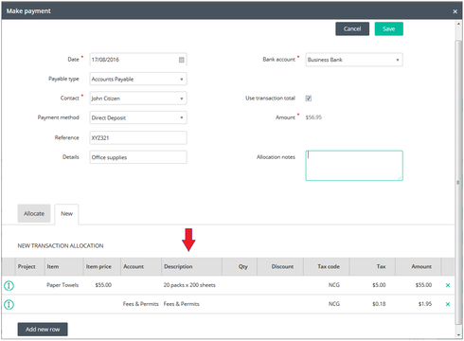Click the resize grip of Allocation notes

pos(400,178)
